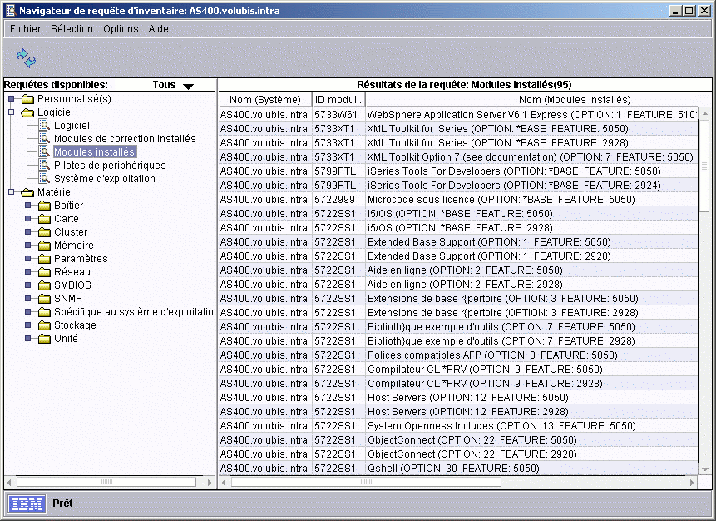Click the folder icon beside Carte
The image size is (716, 521).
coord(44,219)
